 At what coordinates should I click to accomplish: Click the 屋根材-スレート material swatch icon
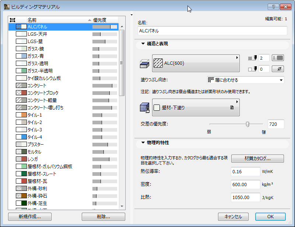21,174
